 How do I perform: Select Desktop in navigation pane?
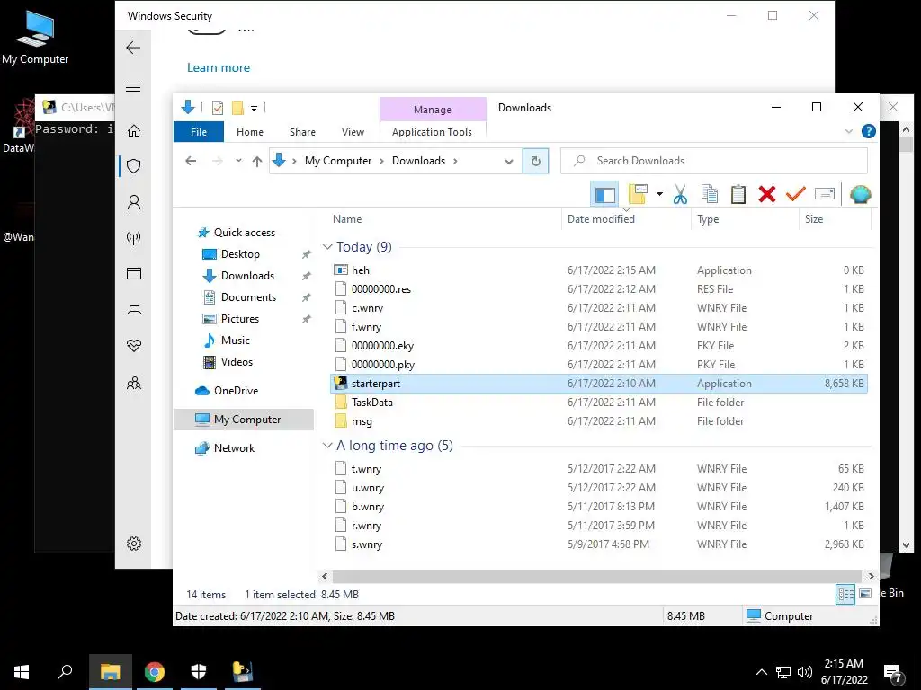240,254
